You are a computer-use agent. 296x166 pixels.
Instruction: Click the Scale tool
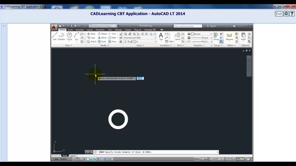point(102,41)
